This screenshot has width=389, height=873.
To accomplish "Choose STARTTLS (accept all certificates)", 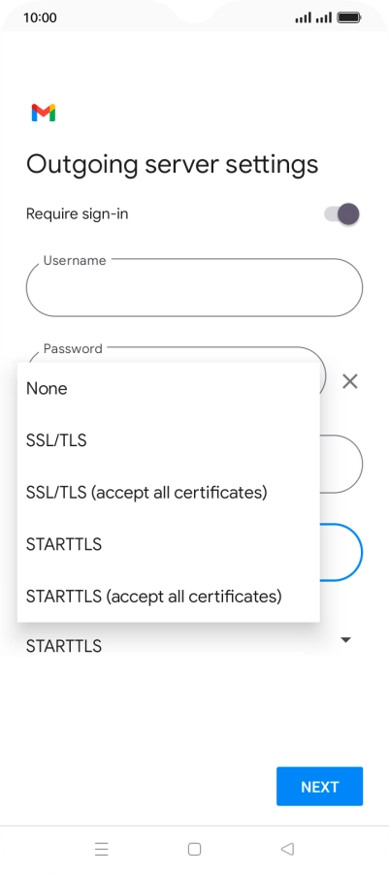I will [x=169, y=597].
